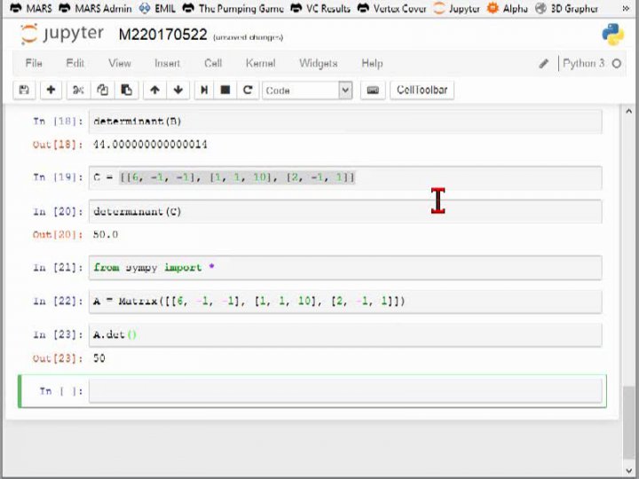Screen dimensions: 639x479
Task: Save notebook with the floppy disk icon
Action: 24,90
